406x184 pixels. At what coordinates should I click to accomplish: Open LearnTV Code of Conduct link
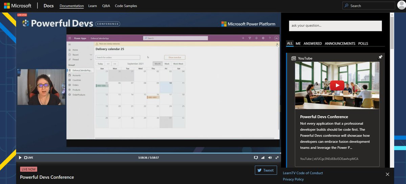coord(303,173)
